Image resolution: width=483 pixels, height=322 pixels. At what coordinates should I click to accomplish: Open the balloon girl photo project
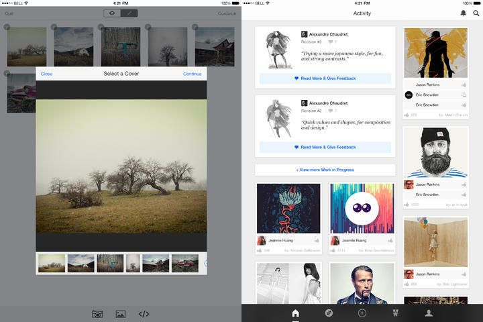(435, 242)
